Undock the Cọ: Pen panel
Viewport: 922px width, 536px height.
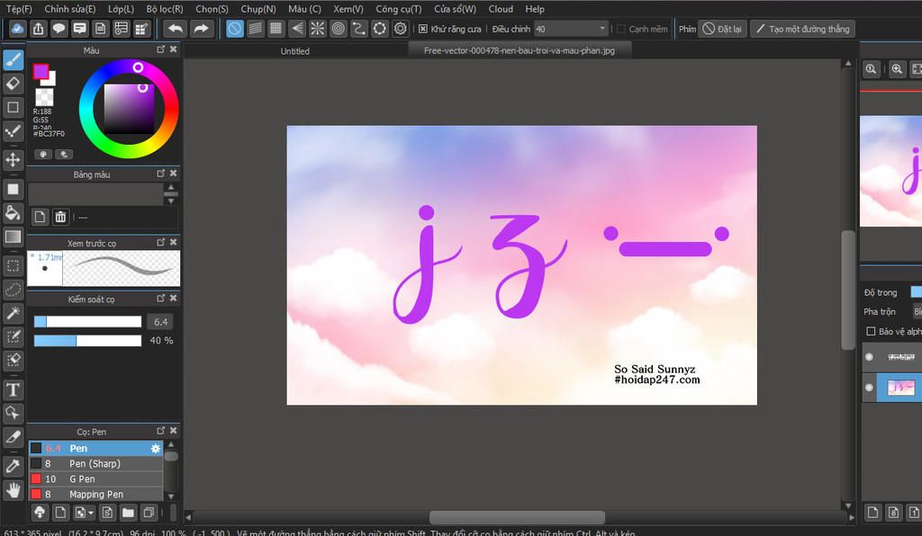pos(160,430)
